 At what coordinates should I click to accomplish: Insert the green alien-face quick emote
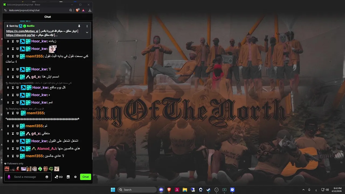pyautogui.click(x=40, y=169)
